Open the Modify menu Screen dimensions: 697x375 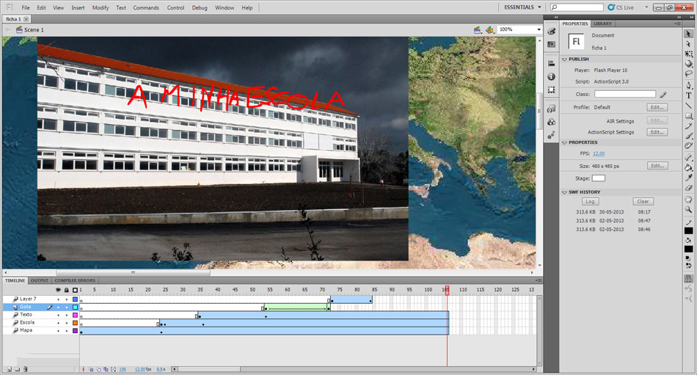pos(101,7)
